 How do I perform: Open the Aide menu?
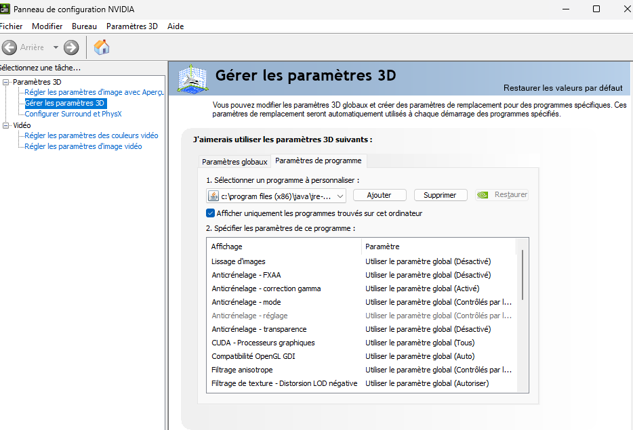pyautogui.click(x=176, y=26)
